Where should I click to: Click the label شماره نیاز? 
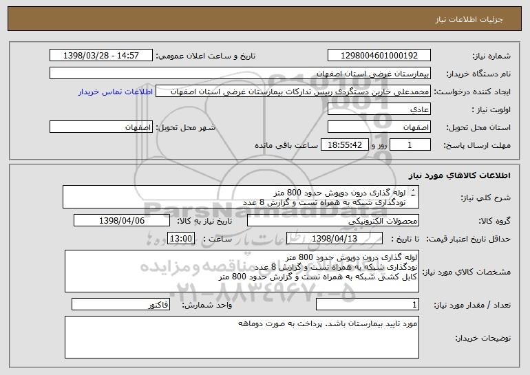491,56
